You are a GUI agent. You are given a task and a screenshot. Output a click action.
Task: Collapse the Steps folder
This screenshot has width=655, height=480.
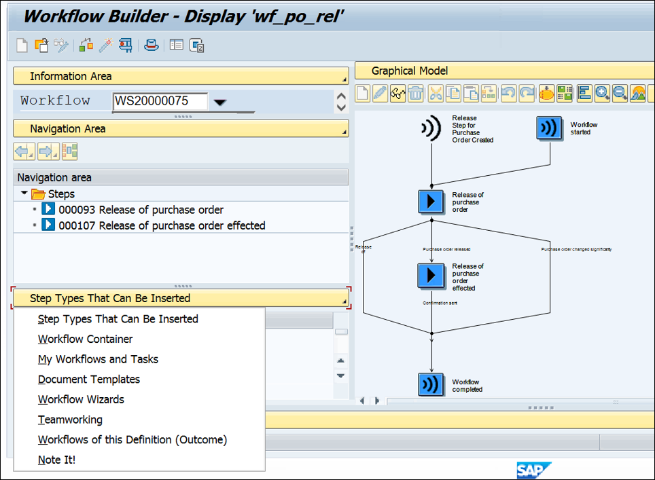tap(24, 193)
